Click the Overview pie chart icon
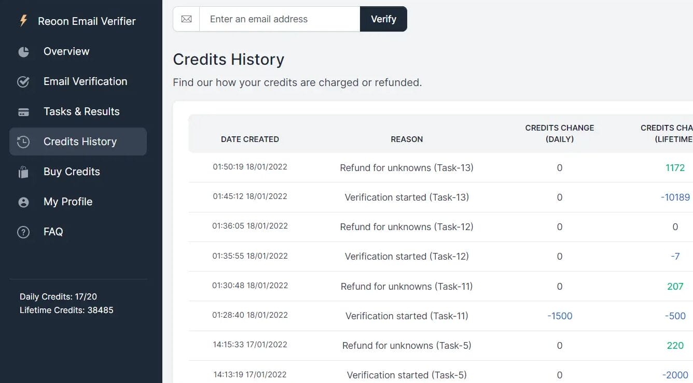The height and width of the screenshot is (383, 693). pyautogui.click(x=23, y=52)
